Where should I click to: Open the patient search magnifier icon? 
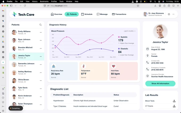[x=40, y=25]
